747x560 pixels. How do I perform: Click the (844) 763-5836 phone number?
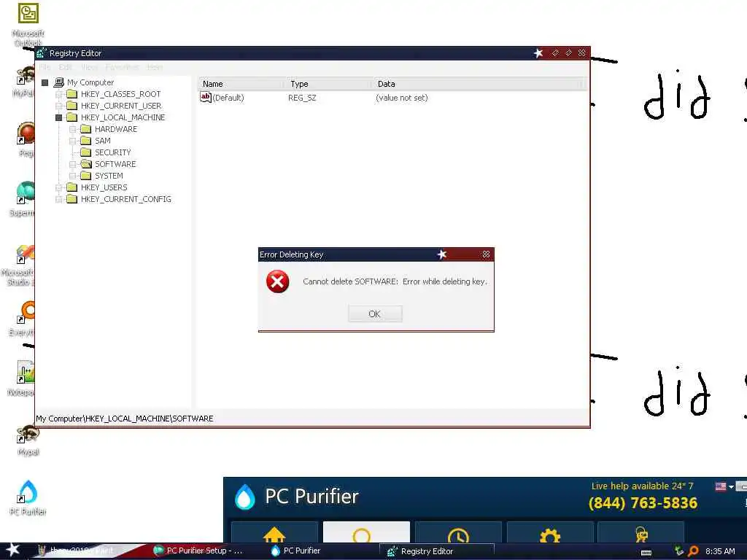coord(643,503)
